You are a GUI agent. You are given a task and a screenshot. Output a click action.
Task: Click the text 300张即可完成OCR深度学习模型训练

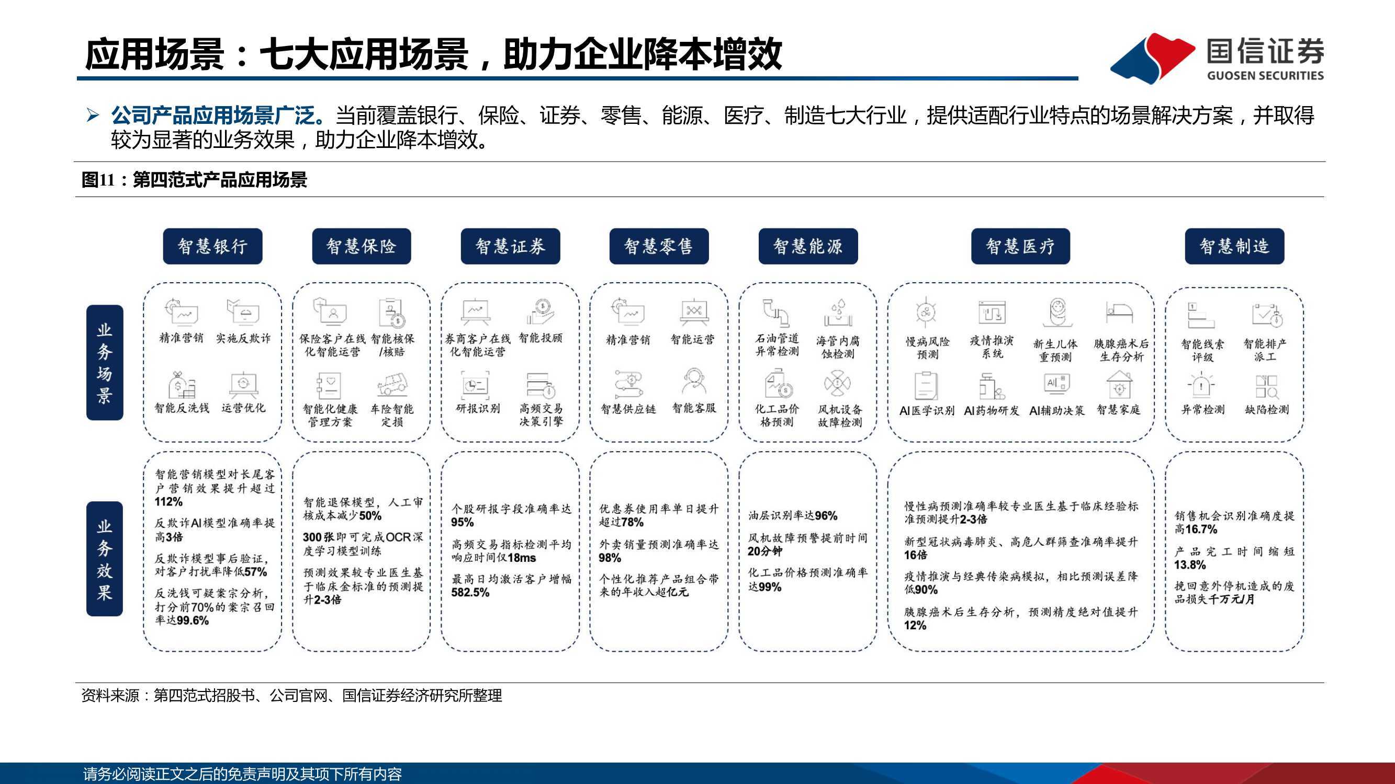tap(363, 544)
